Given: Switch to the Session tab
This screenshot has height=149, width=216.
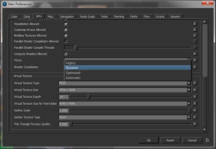Looking at the screenshot, I should (175, 17).
